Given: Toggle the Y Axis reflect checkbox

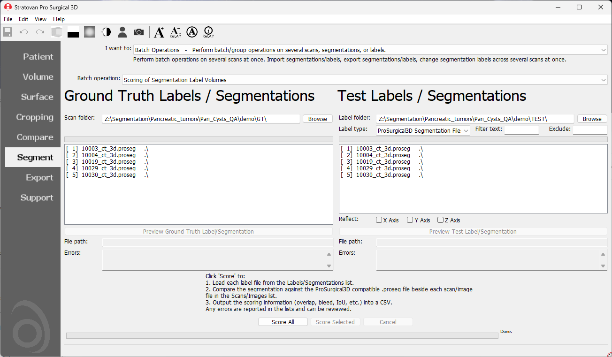Looking at the screenshot, I should (x=410, y=220).
